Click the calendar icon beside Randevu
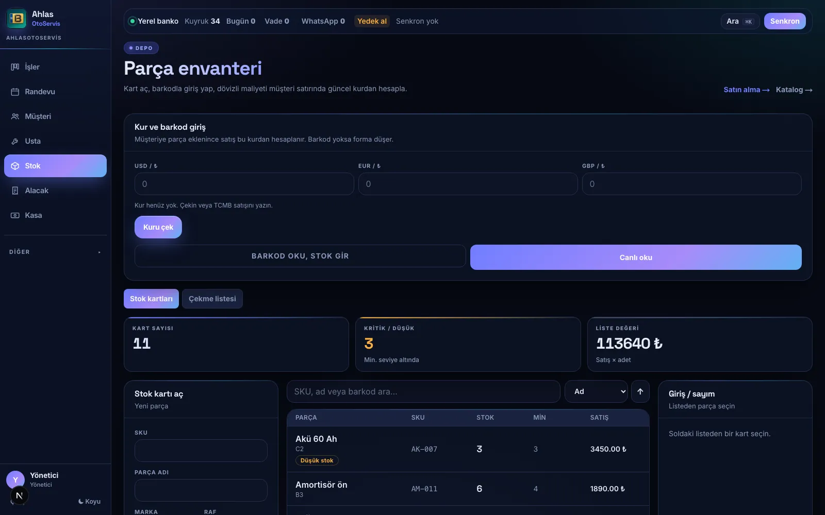Screen dimensions: 825x515 (x=15, y=92)
